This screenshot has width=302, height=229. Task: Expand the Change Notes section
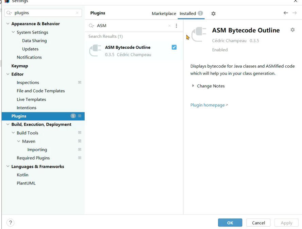pos(193,86)
